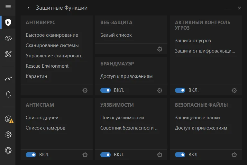Open Карантин
Viewport: 247px width, 165px height.
click(x=36, y=76)
